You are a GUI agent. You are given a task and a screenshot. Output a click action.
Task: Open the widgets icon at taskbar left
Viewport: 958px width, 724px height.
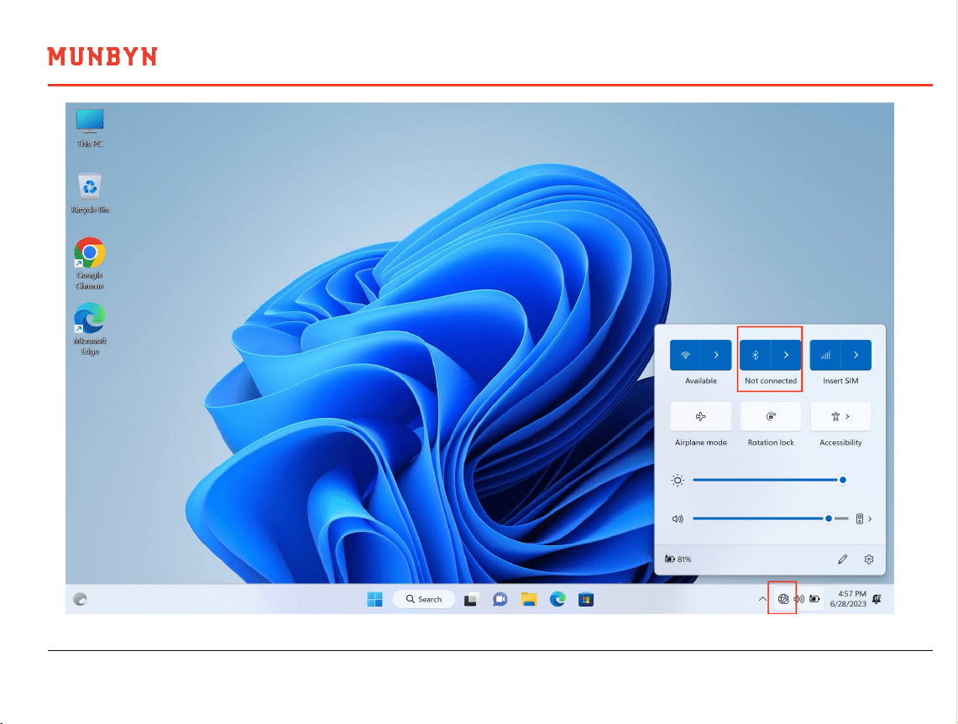coord(80,600)
